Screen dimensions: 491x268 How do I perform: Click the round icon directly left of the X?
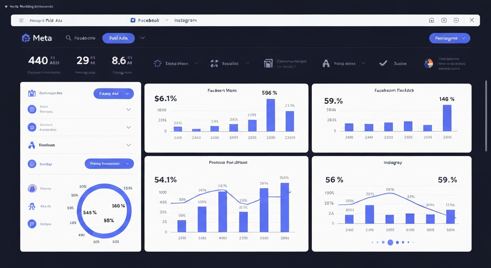(456, 20)
